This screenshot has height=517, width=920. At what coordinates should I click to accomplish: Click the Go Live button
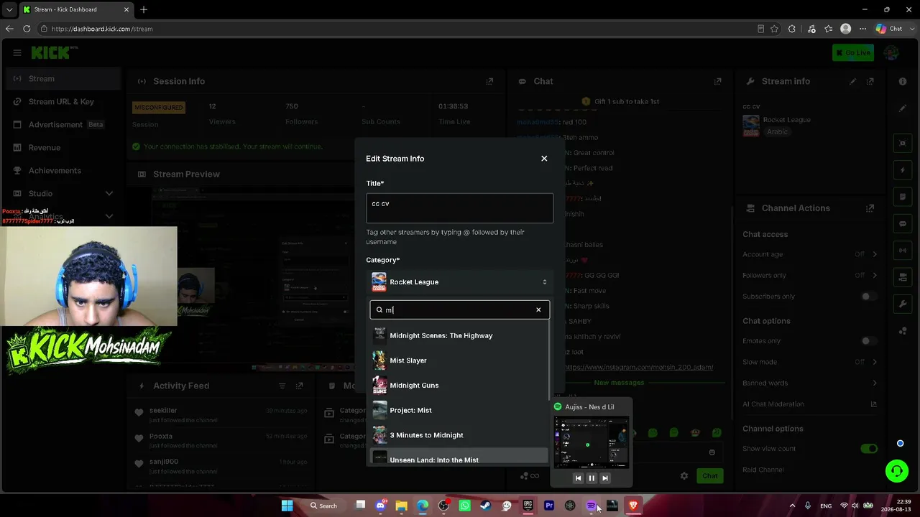click(852, 52)
